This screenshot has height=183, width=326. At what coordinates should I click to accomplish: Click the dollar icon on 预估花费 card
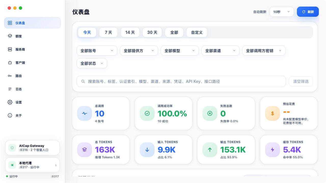(x=273, y=113)
